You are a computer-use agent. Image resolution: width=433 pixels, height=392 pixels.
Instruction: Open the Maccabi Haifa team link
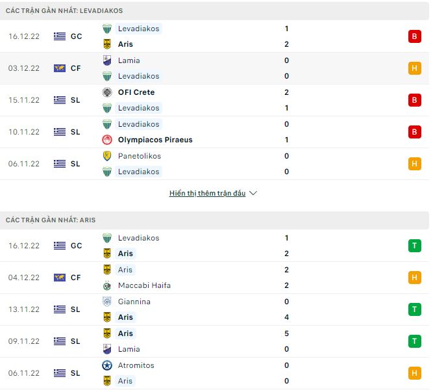tap(144, 285)
